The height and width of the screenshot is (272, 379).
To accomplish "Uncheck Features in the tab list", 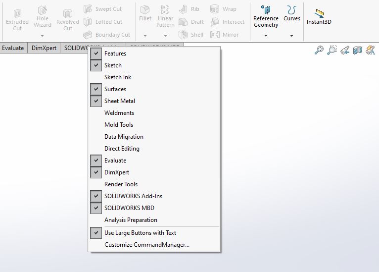I will [96, 54].
